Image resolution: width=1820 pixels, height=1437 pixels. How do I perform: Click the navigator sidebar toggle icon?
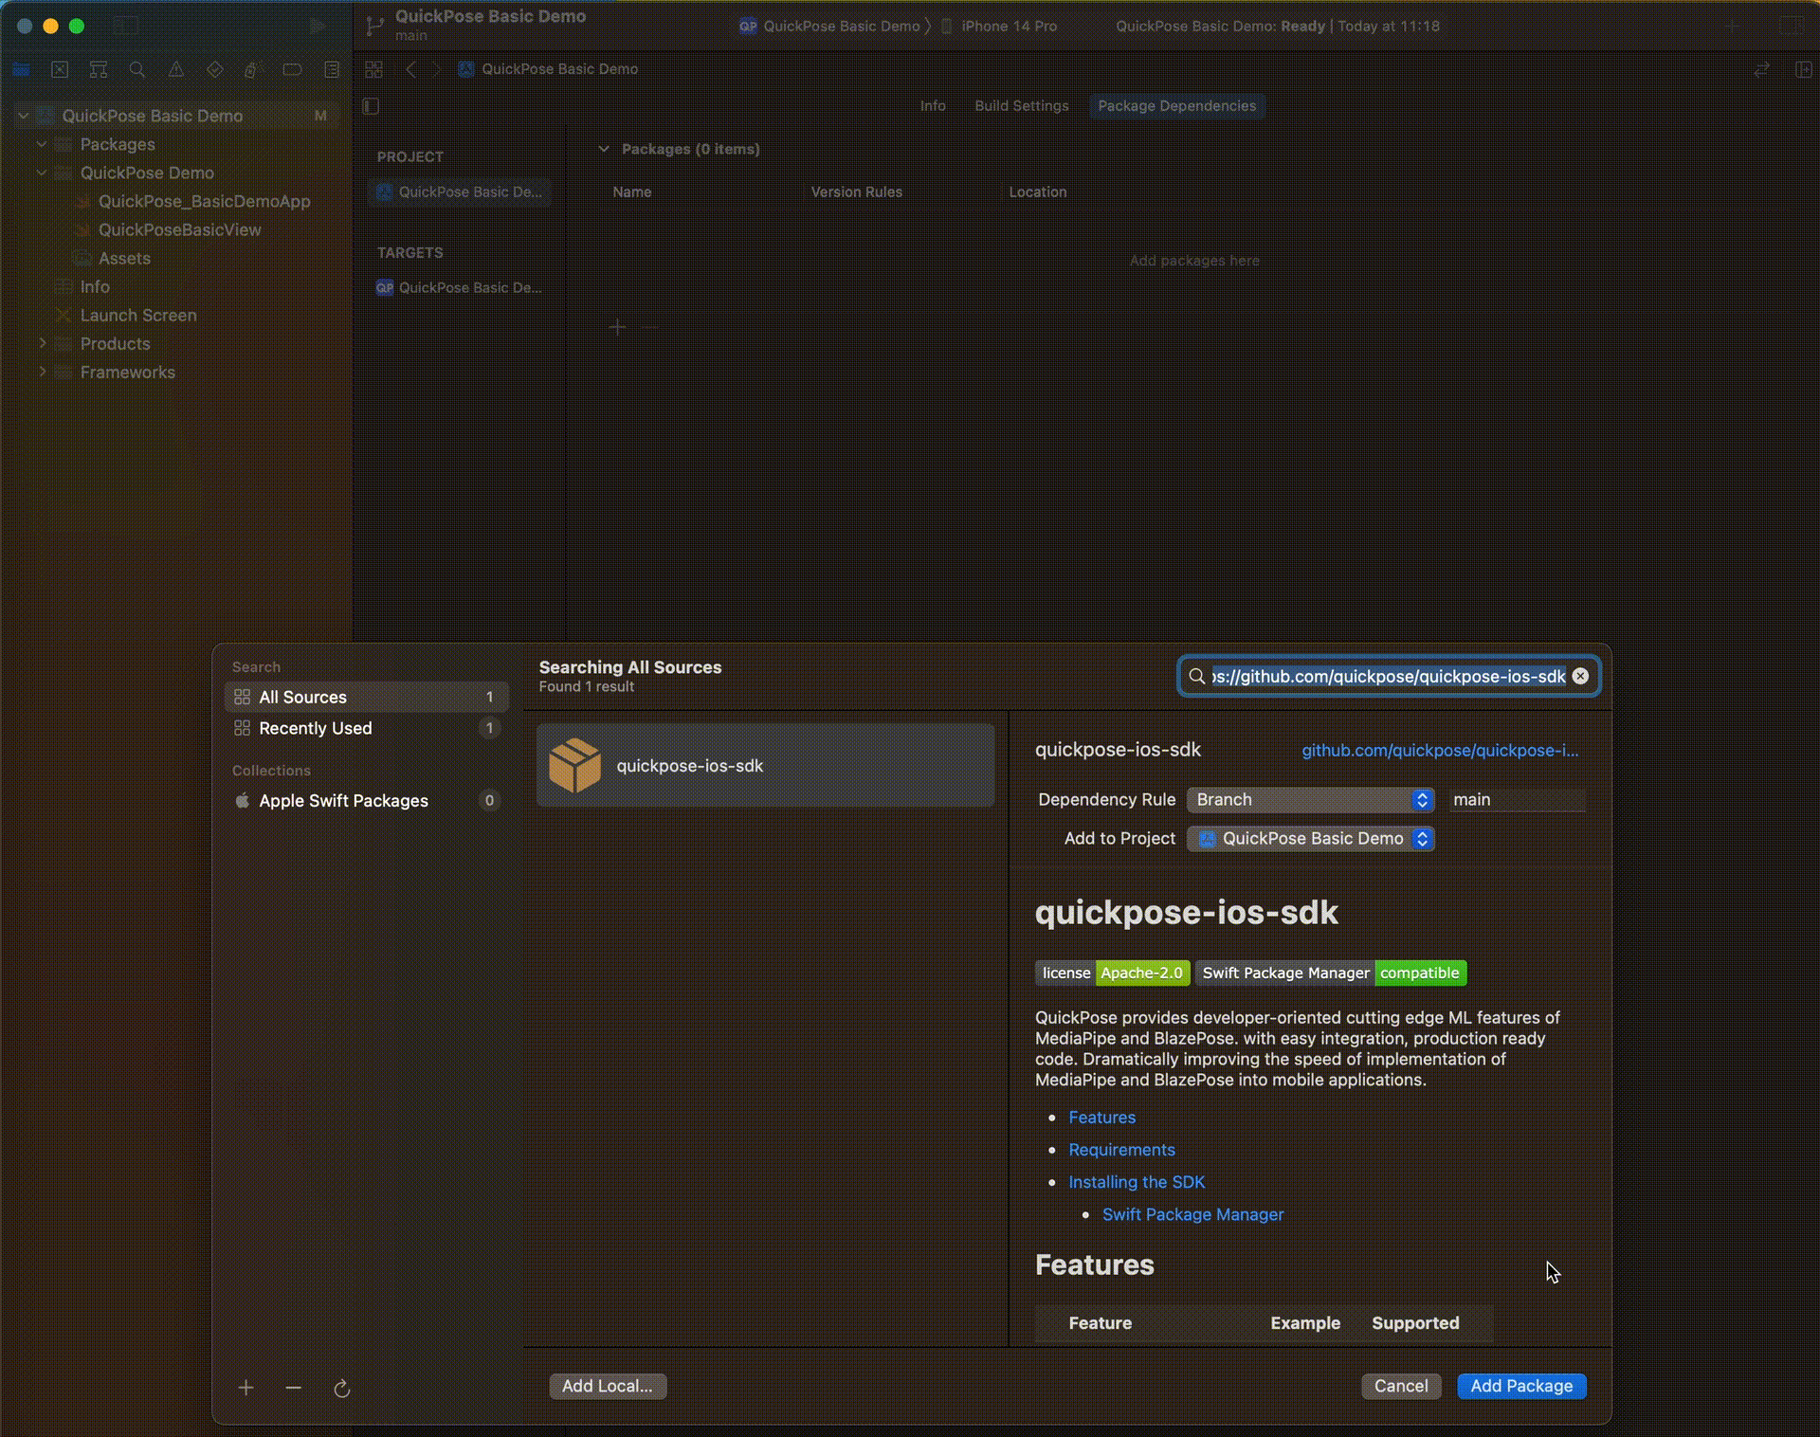126,26
